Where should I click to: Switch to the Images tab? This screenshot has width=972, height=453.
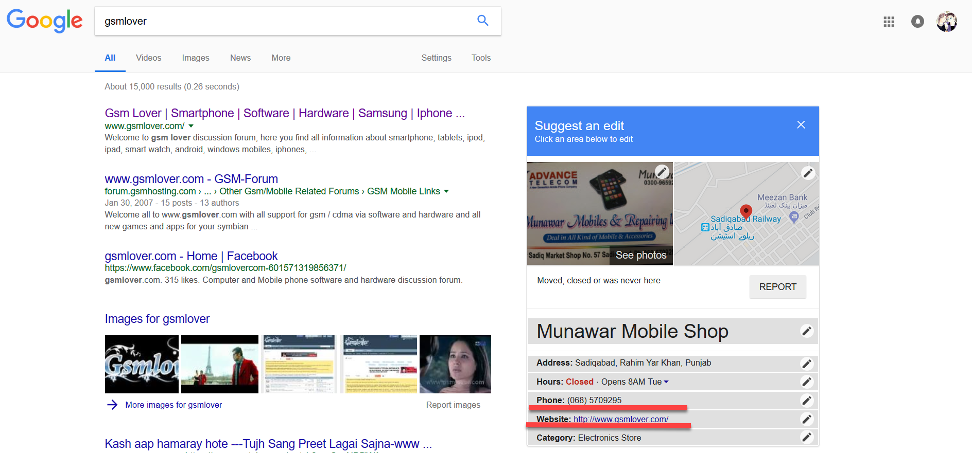point(196,58)
